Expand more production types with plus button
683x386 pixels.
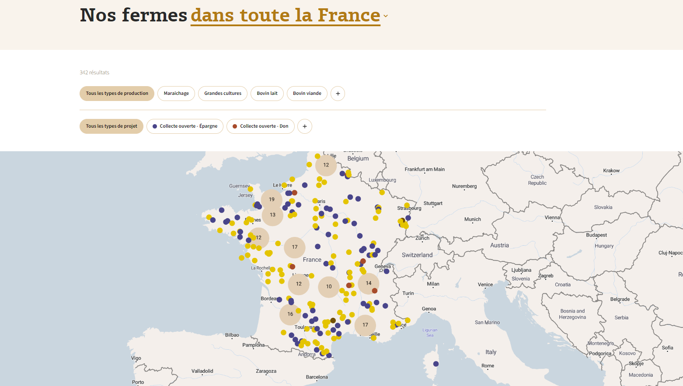click(x=338, y=94)
